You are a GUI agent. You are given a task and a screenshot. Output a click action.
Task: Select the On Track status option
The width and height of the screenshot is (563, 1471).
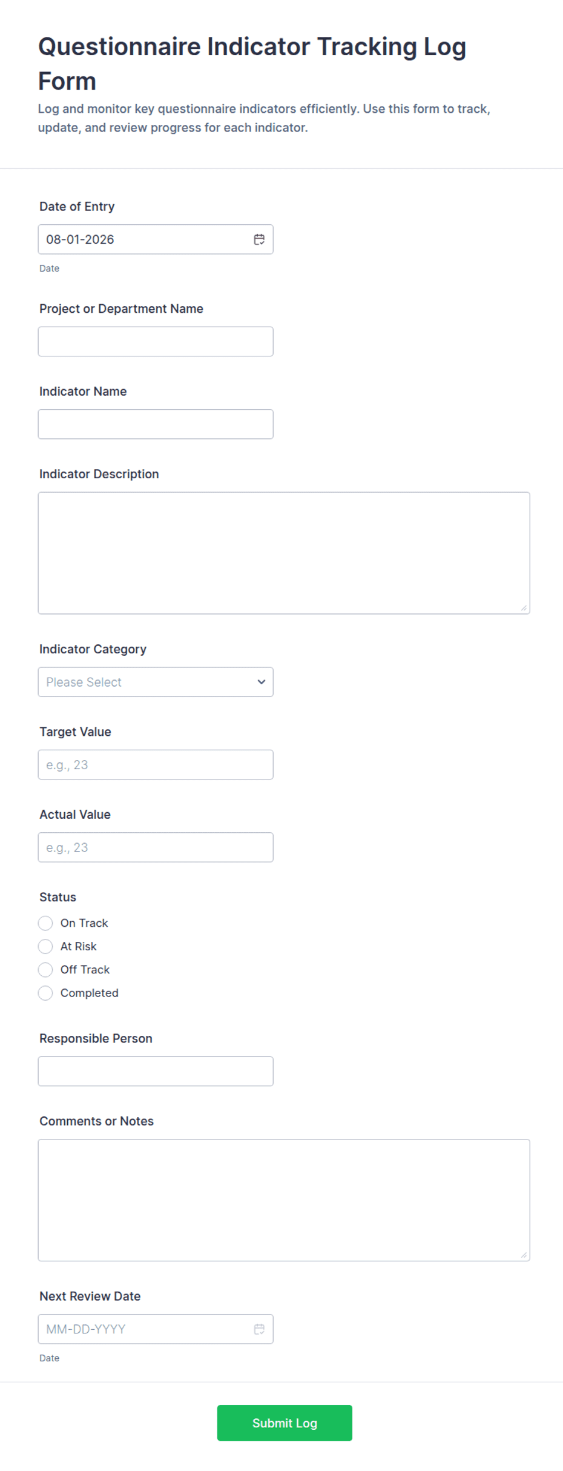click(45, 923)
